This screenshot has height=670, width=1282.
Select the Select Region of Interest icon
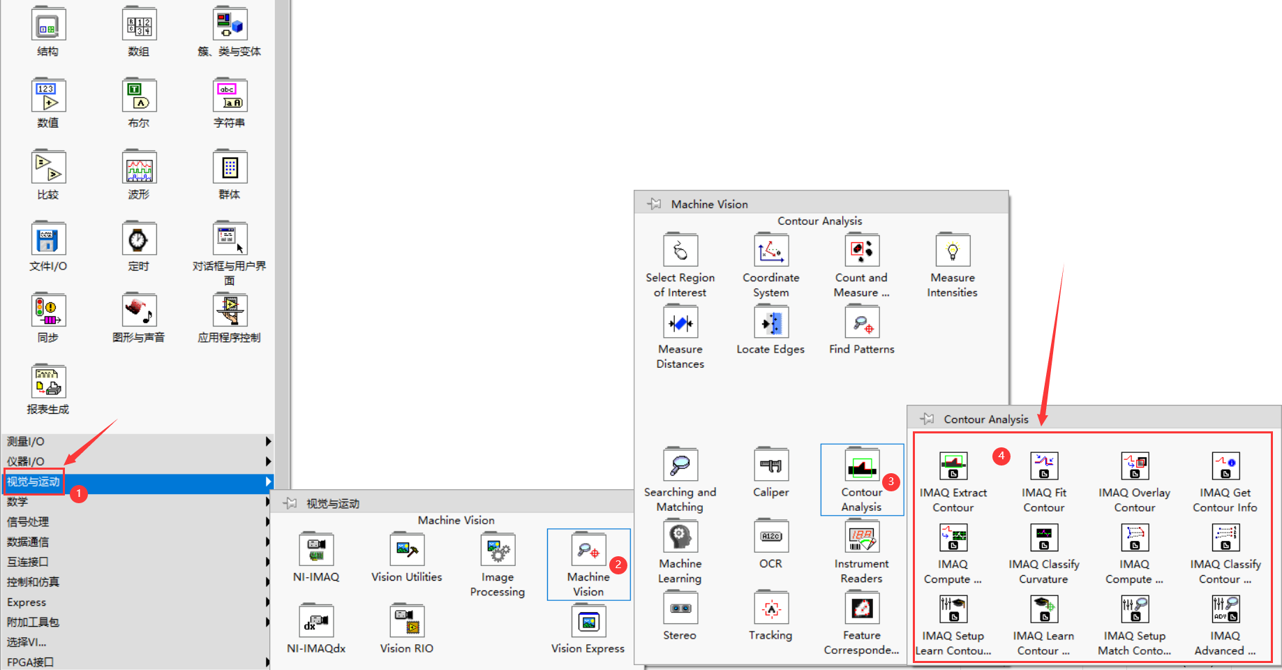coord(680,250)
